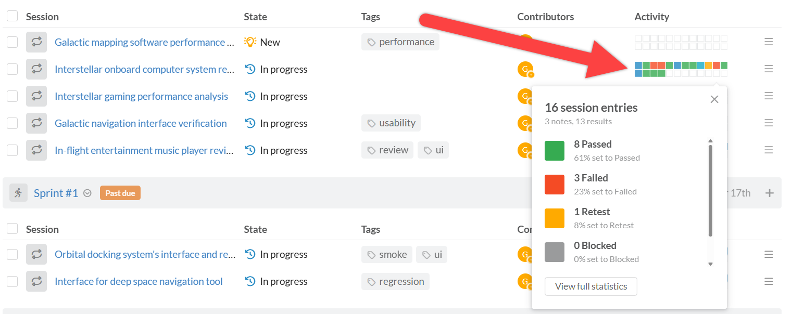Image resolution: width=792 pixels, height=314 pixels.
Task: Click the New lightbulb state icon
Action: (250, 42)
